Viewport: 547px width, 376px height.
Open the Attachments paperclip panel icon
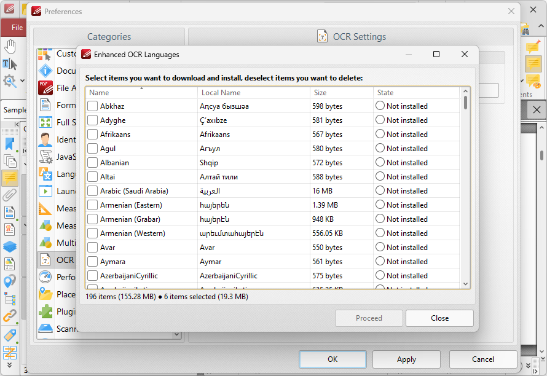pyautogui.click(x=10, y=195)
